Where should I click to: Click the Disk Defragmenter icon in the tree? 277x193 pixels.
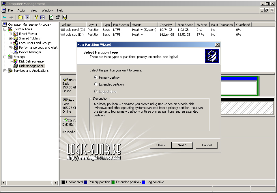tap(16, 61)
